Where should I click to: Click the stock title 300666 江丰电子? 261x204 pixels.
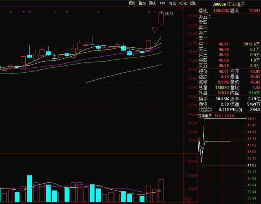228,4
